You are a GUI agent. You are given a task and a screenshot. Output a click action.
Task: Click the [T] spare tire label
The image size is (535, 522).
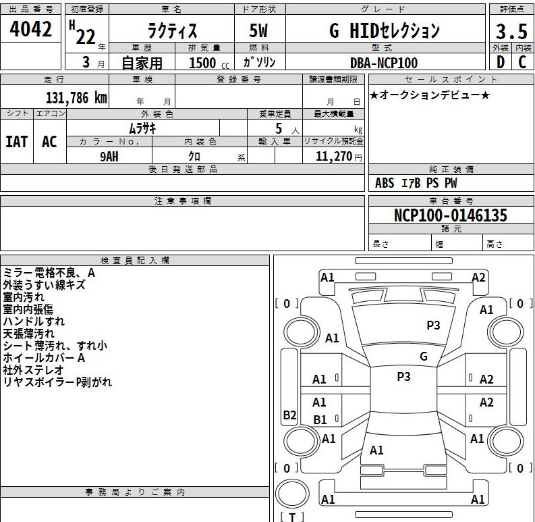(292, 517)
